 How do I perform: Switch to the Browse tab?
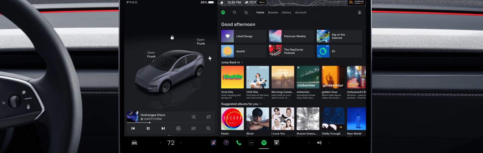[x=273, y=13]
